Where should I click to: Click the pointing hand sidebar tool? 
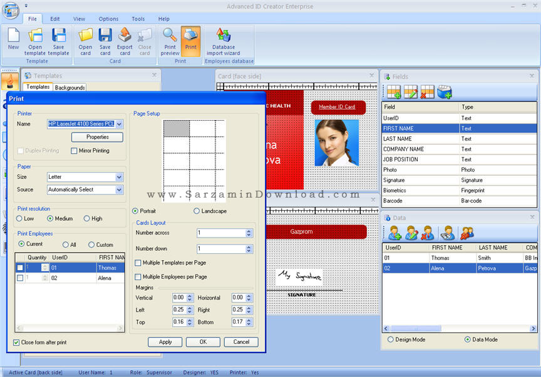coord(10,82)
